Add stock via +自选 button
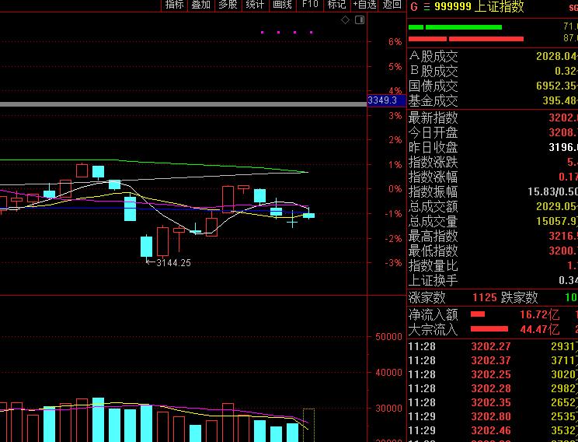This screenshot has height=442, width=578. tap(364, 5)
